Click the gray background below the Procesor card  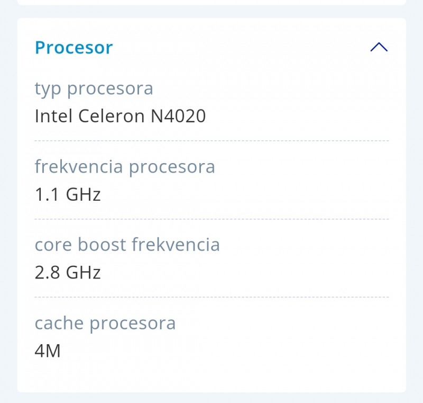pyautogui.click(x=212, y=398)
